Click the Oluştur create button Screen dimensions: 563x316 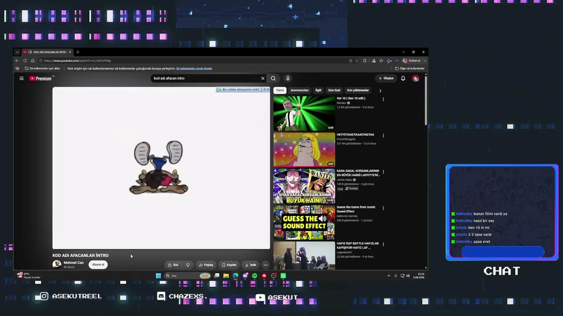click(x=386, y=79)
